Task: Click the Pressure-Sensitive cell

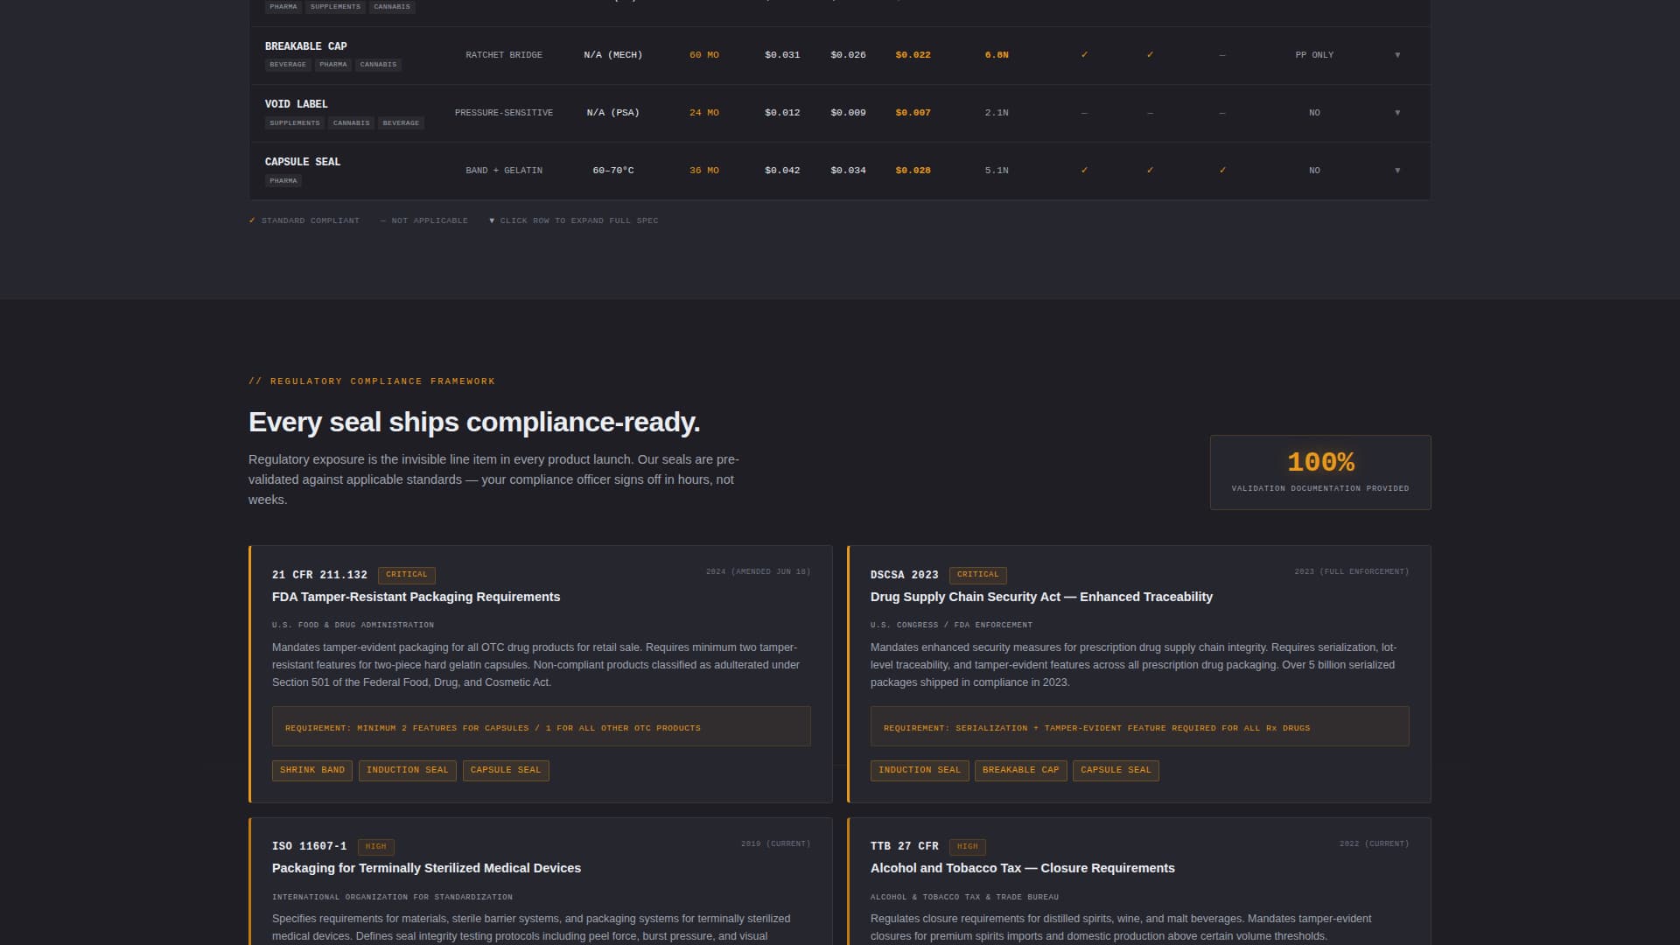Action: 504,113
